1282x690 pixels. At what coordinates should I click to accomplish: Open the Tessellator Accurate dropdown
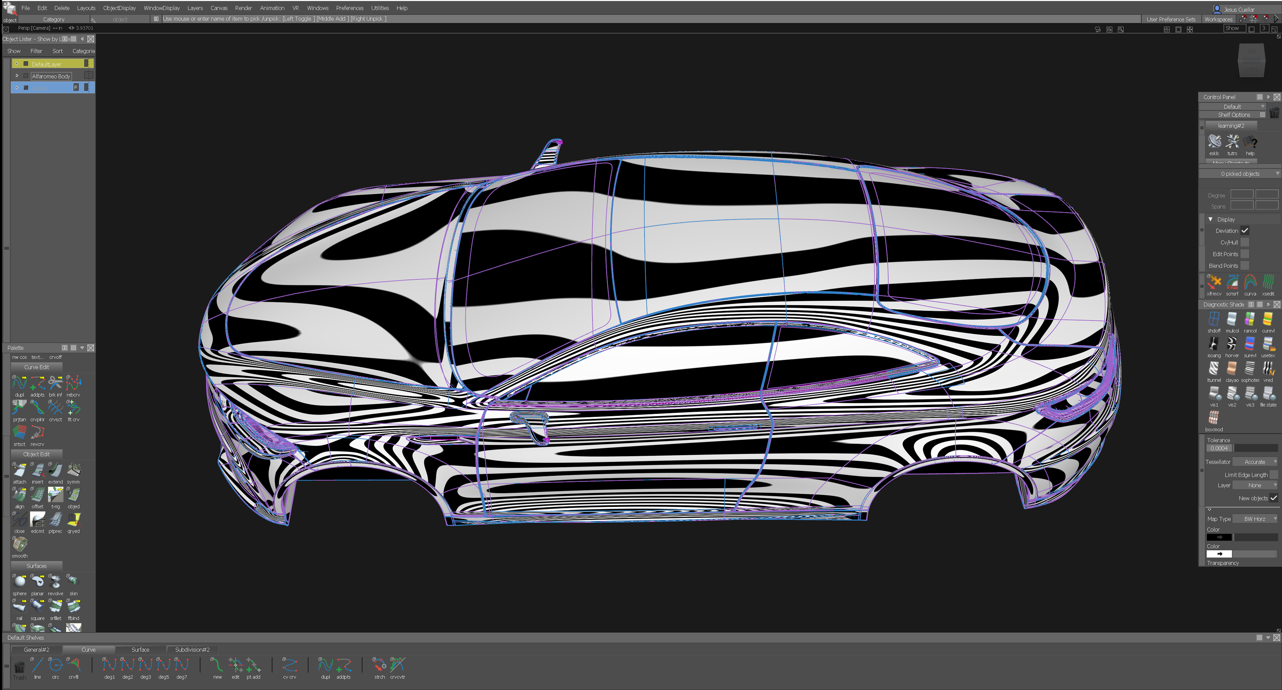tap(1255, 462)
